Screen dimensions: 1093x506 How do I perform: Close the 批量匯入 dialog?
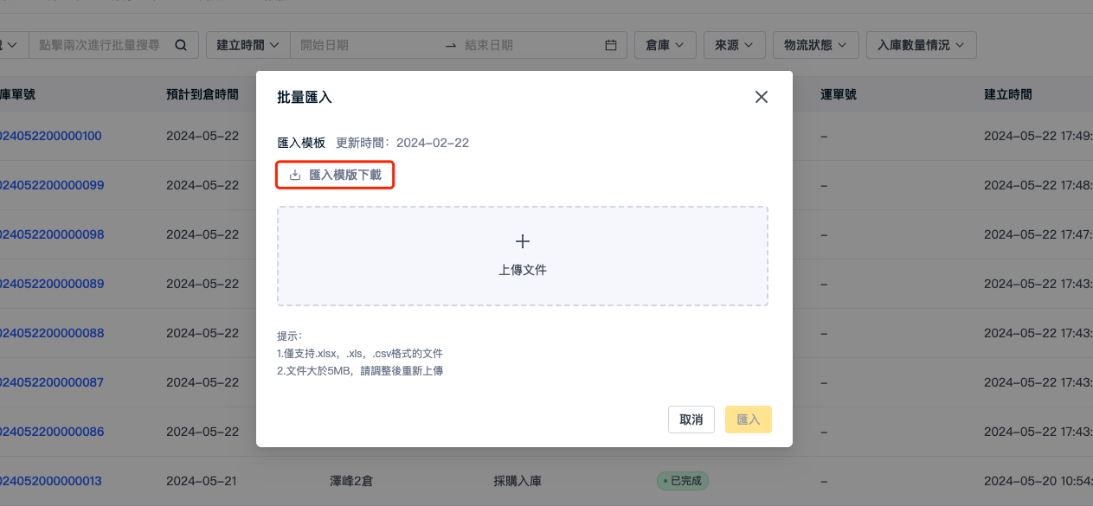click(762, 97)
